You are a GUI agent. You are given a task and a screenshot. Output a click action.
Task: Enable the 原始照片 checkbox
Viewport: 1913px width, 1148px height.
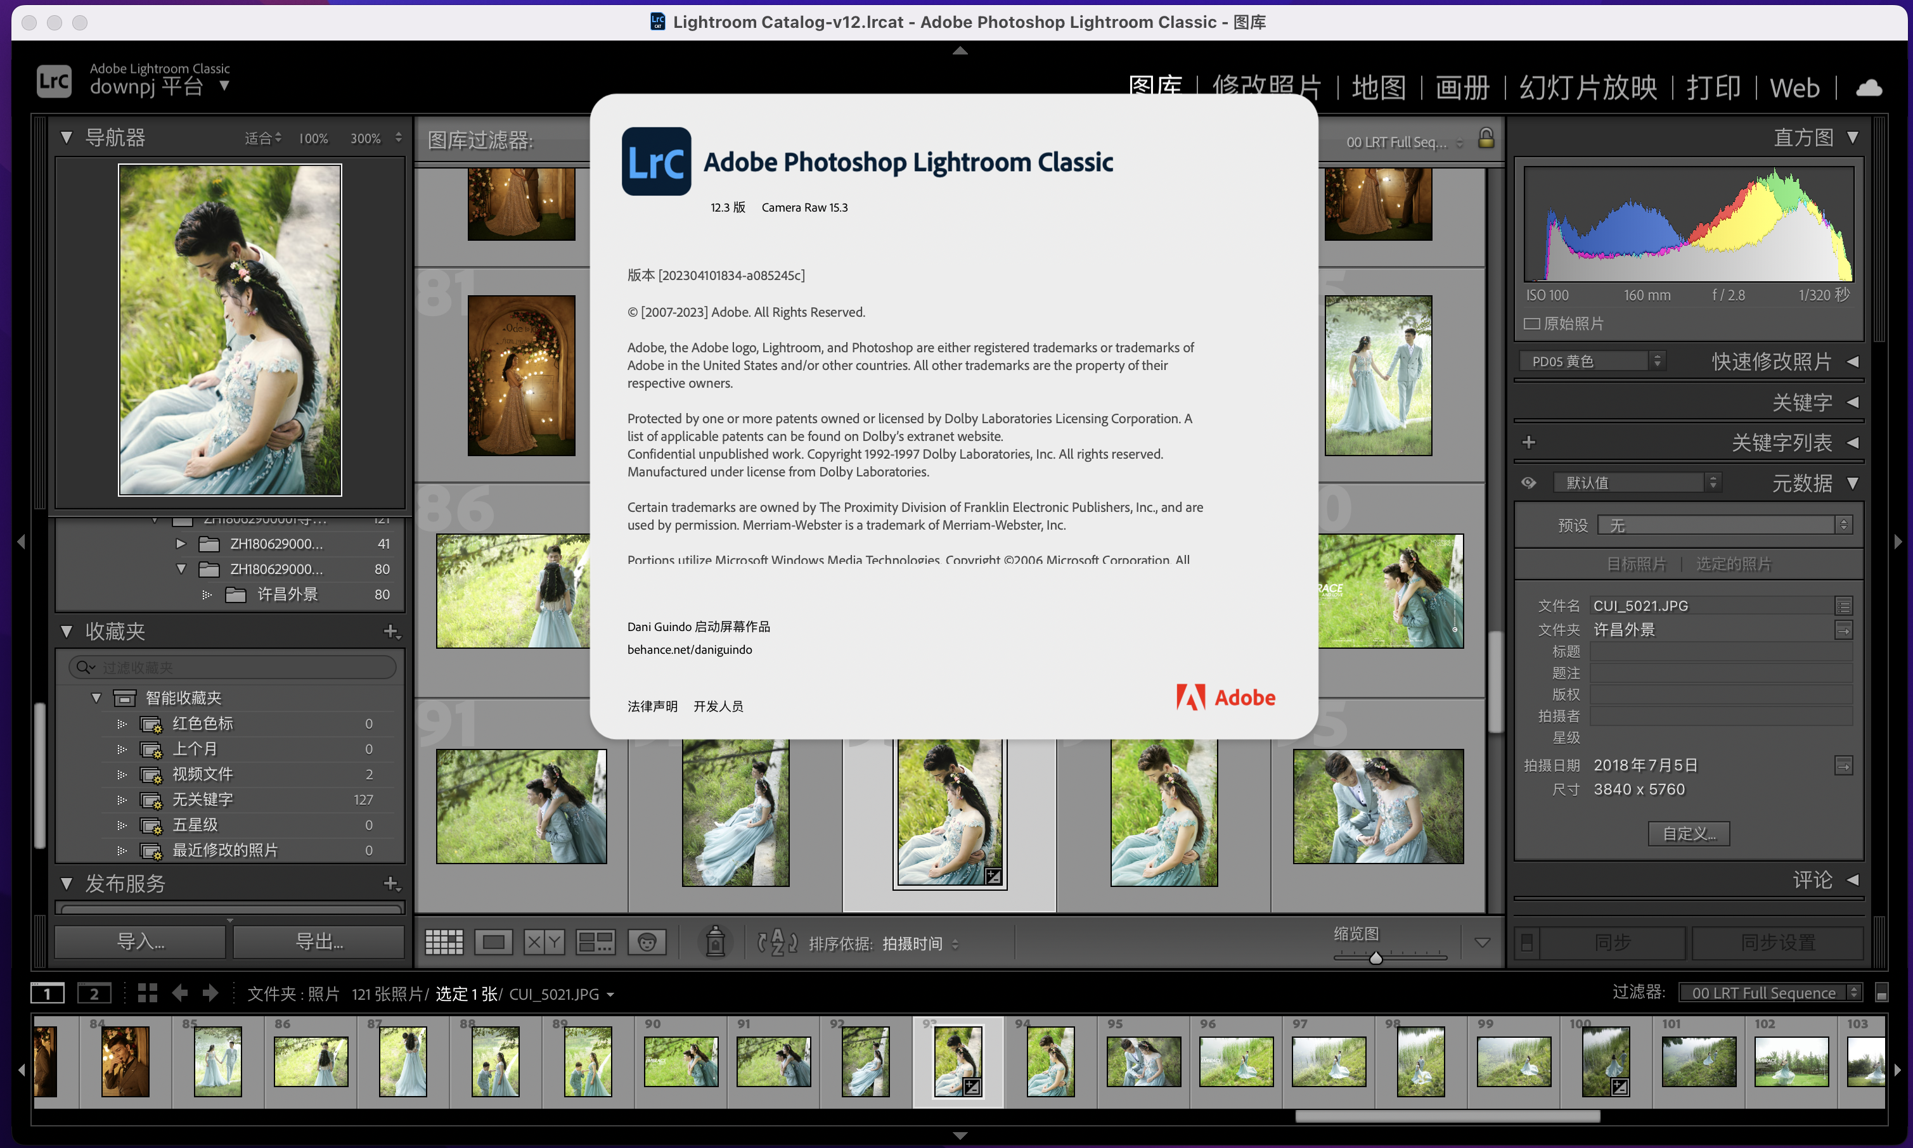(1531, 323)
